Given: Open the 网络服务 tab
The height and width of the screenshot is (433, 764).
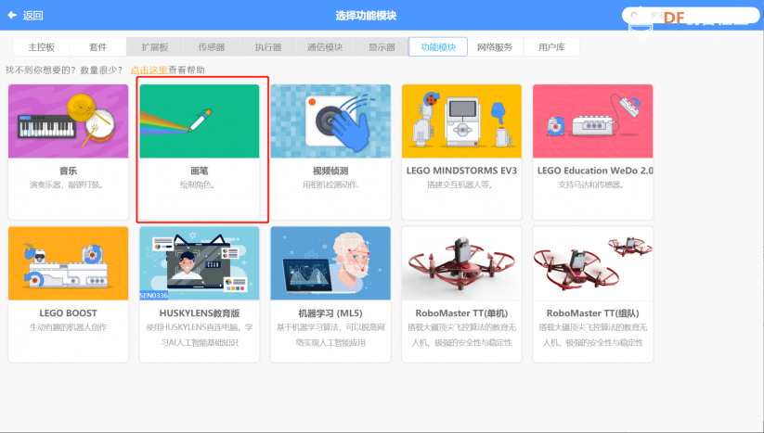Looking at the screenshot, I should pos(495,47).
